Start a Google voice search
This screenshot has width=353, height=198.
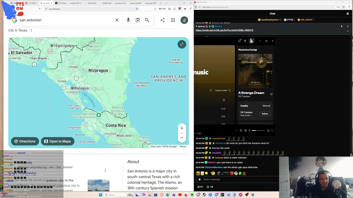[x=128, y=20]
